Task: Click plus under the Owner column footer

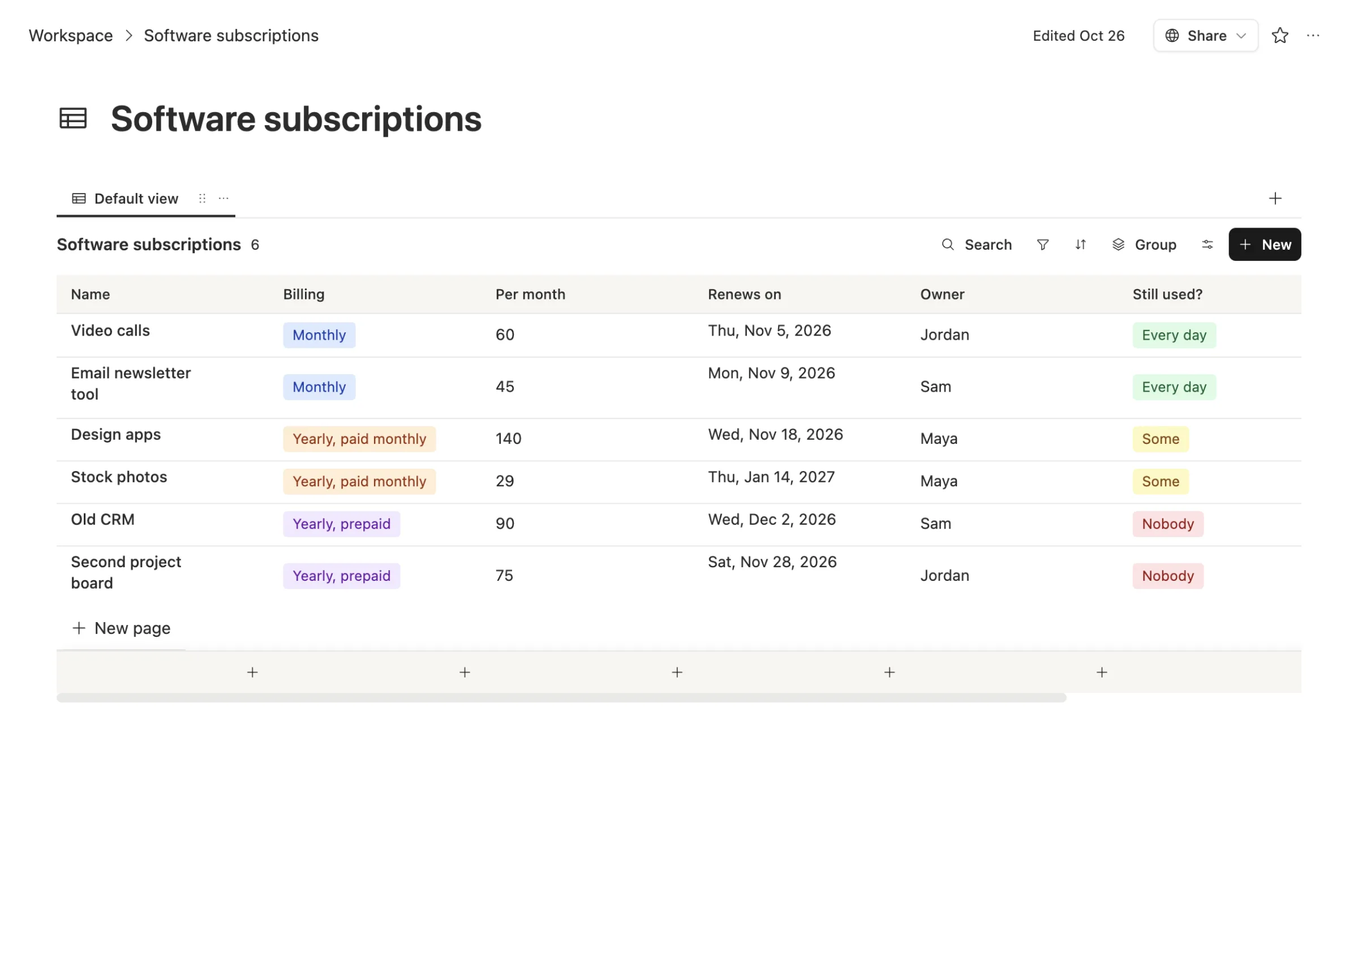Action: (1102, 673)
